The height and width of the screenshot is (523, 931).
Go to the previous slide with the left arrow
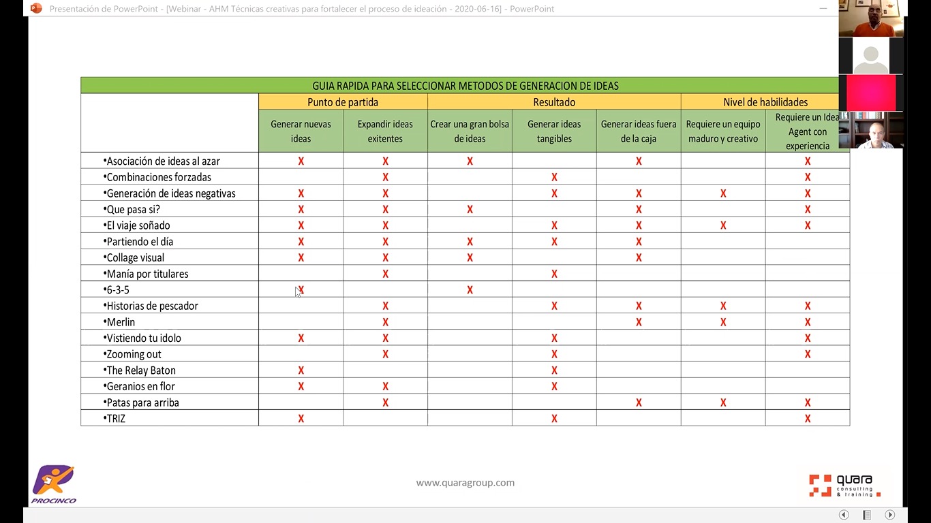(x=844, y=514)
